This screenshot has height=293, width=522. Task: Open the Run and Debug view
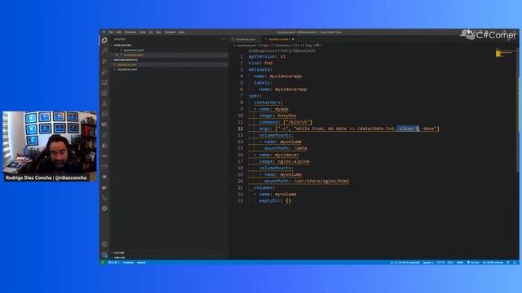(x=104, y=72)
